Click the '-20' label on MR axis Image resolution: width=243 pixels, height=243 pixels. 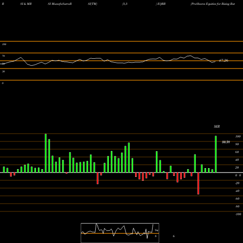[237, 183]
